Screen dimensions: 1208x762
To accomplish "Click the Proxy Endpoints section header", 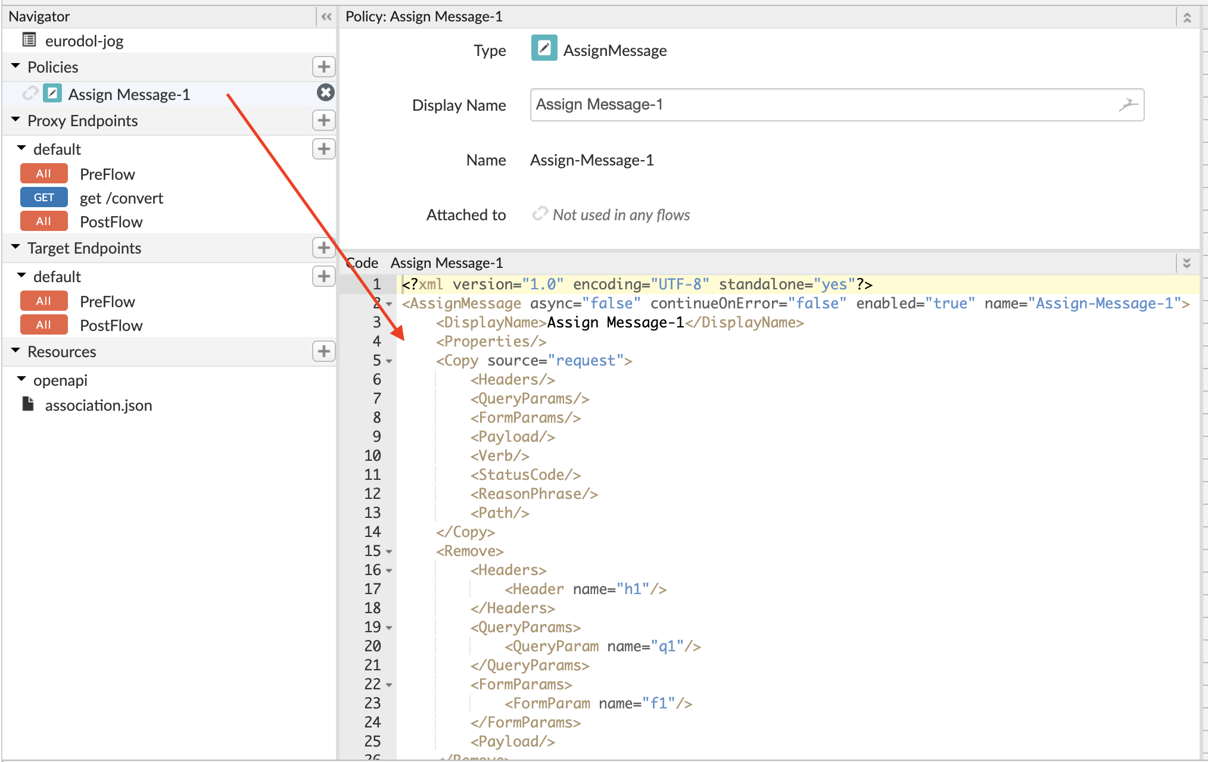I will 169,120.
